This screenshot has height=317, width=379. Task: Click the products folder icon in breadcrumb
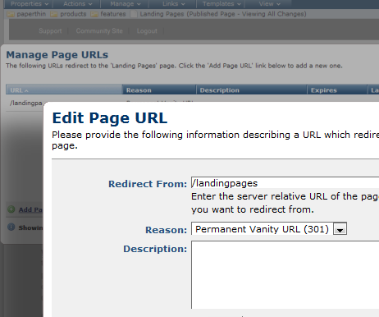pos(54,14)
